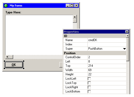Maximize the My Form window
The width and height of the screenshot is (134, 97).
72,6
